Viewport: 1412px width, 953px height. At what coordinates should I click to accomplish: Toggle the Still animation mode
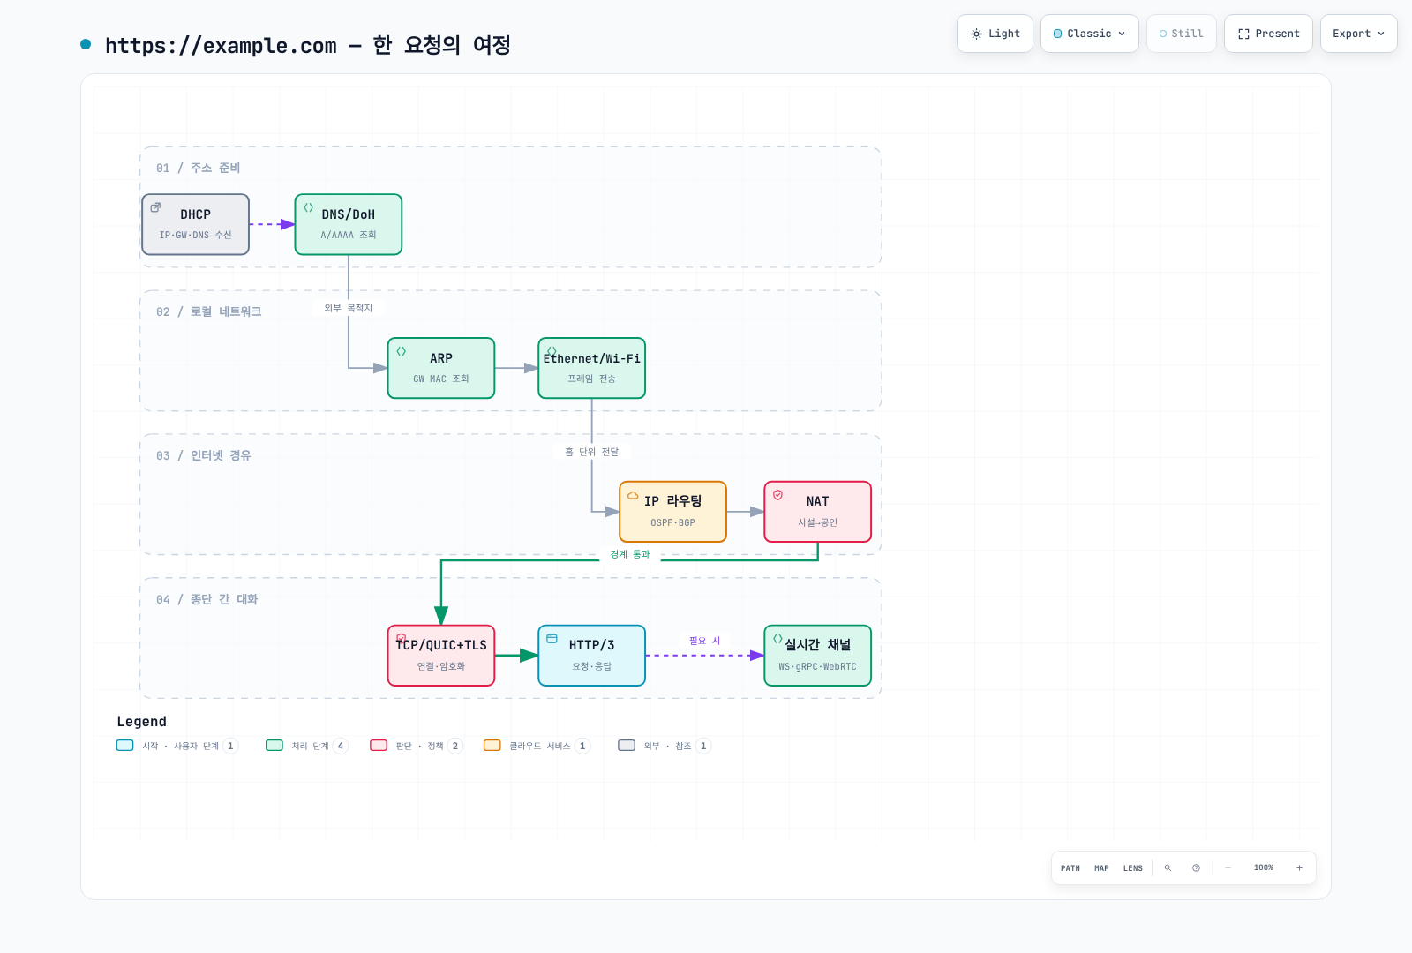pos(1181,34)
